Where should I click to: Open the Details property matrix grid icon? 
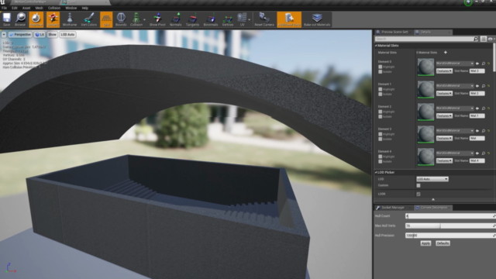[x=484, y=39]
